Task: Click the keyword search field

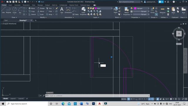Action: pyautogui.click(x=129, y=2)
